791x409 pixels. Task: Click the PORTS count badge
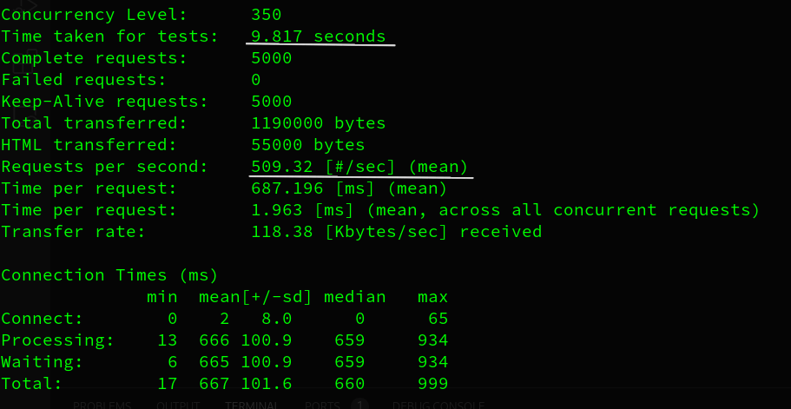359,405
